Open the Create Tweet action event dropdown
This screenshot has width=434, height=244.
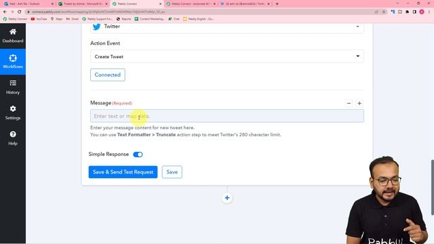pos(227,56)
